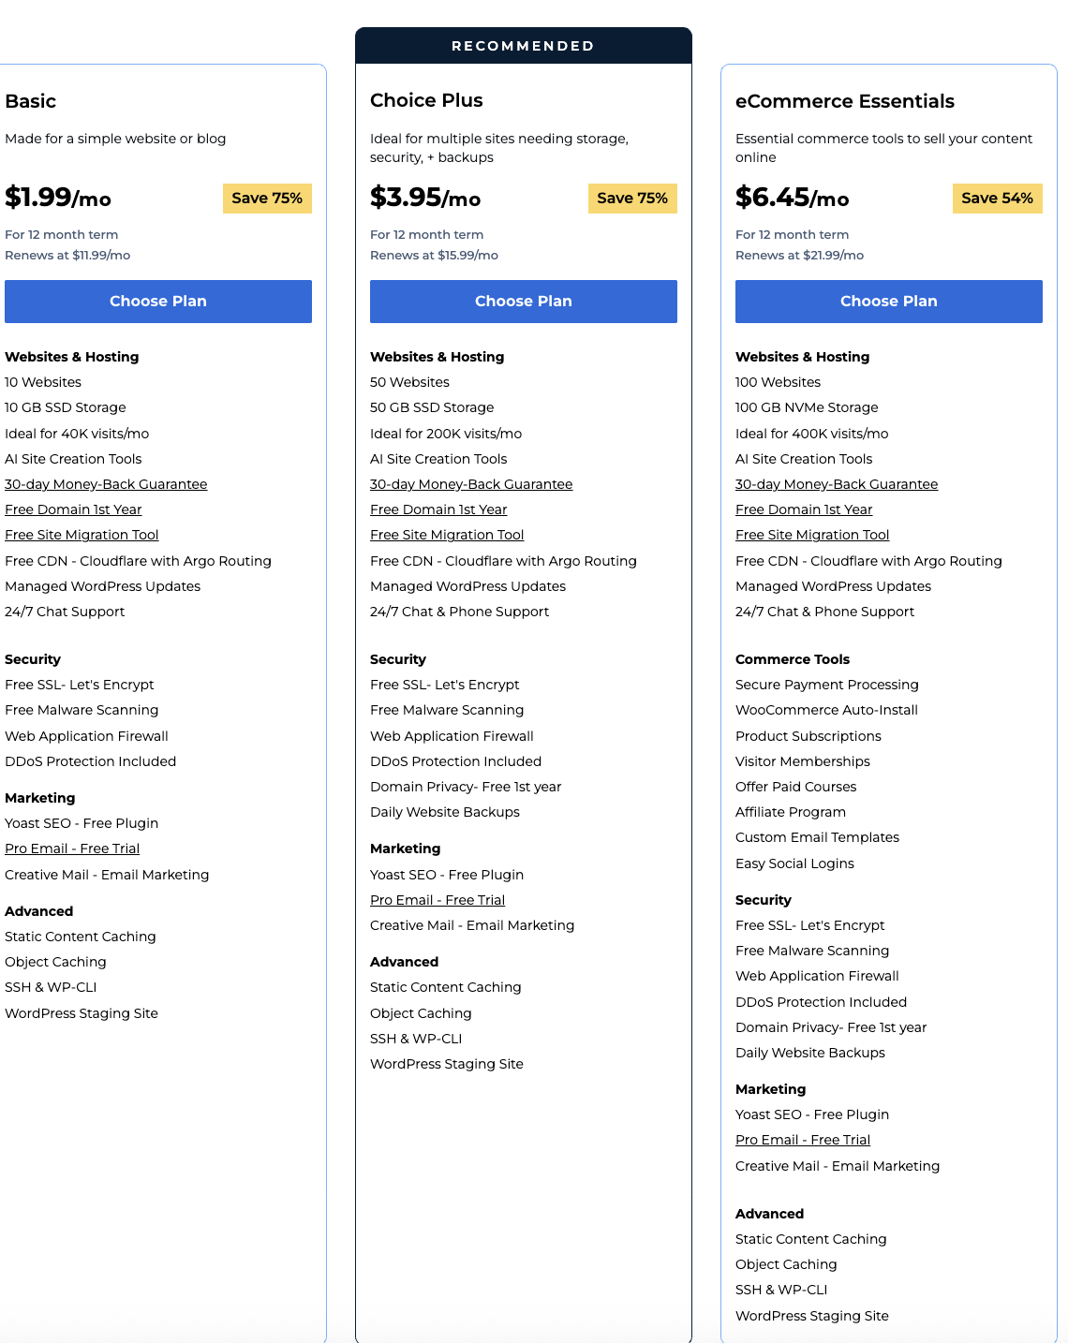Click the $6.45/mo price on eCommerce Essentials
Image resolution: width=1068 pixels, height=1343 pixels.
pyautogui.click(x=792, y=198)
